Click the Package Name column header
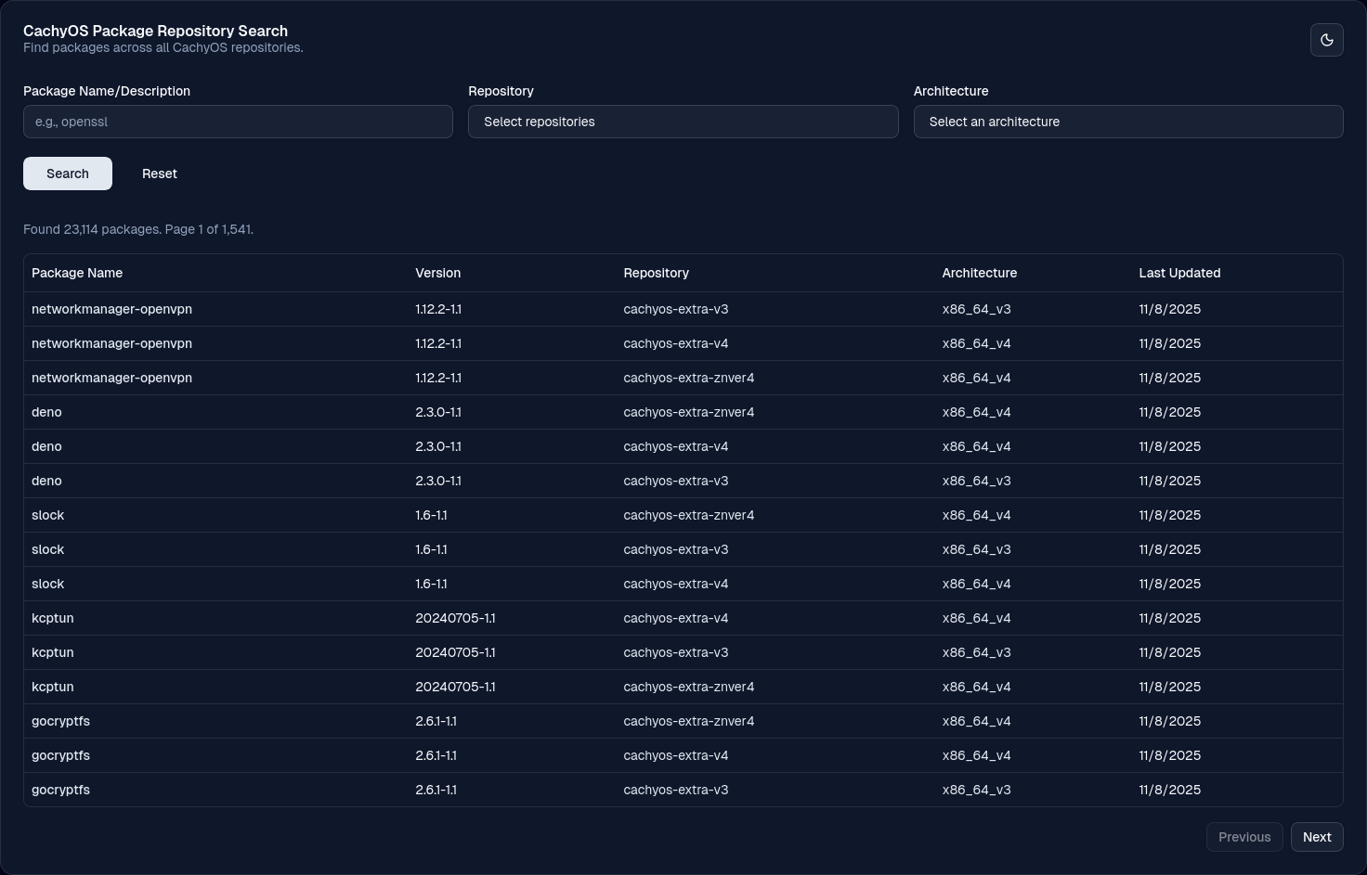 click(x=77, y=273)
